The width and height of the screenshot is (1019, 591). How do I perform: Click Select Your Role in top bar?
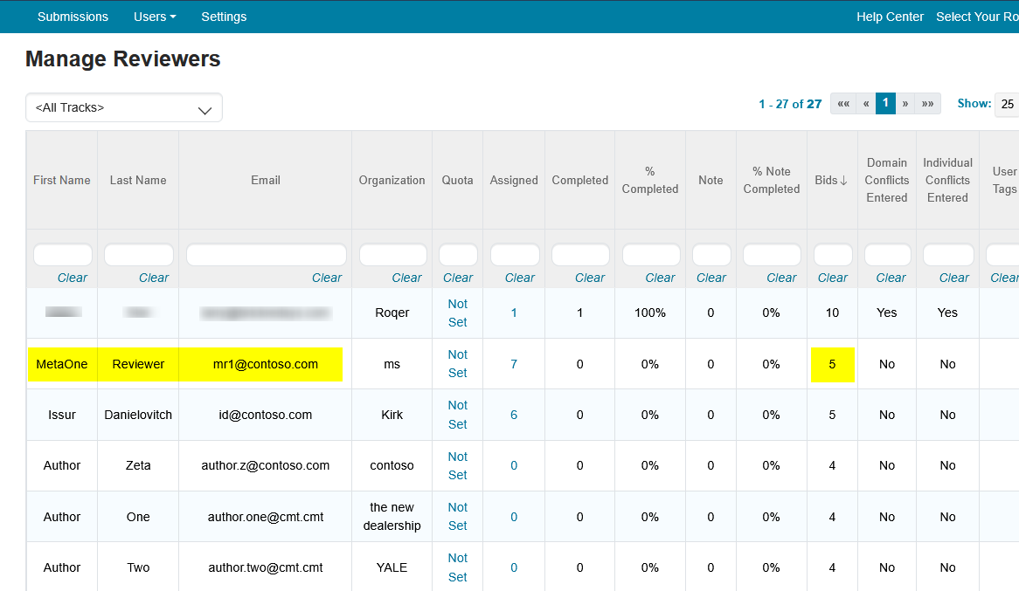click(x=977, y=16)
